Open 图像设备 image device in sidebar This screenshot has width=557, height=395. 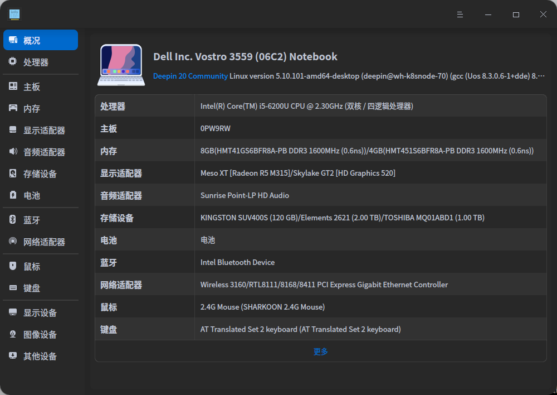click(x=41, y=334)
